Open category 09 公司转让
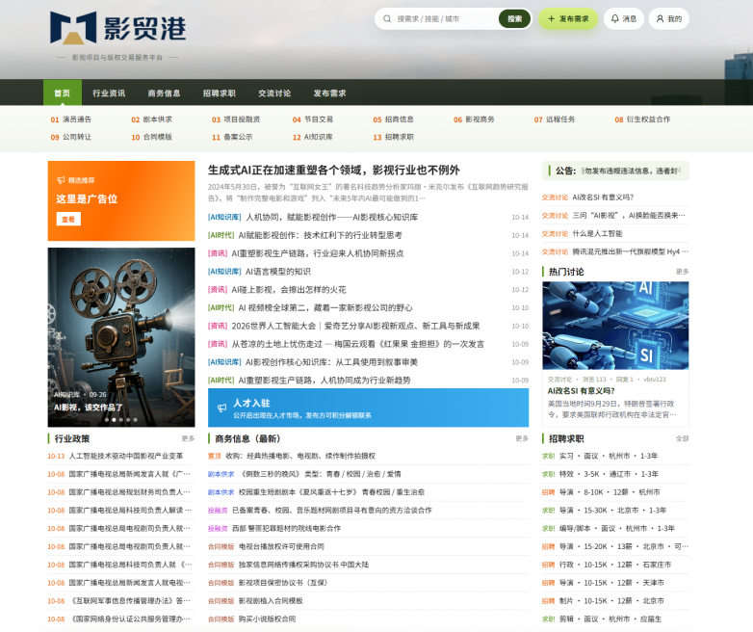Image resolution: width=753 pixels, height=632 pixels. 70,137
